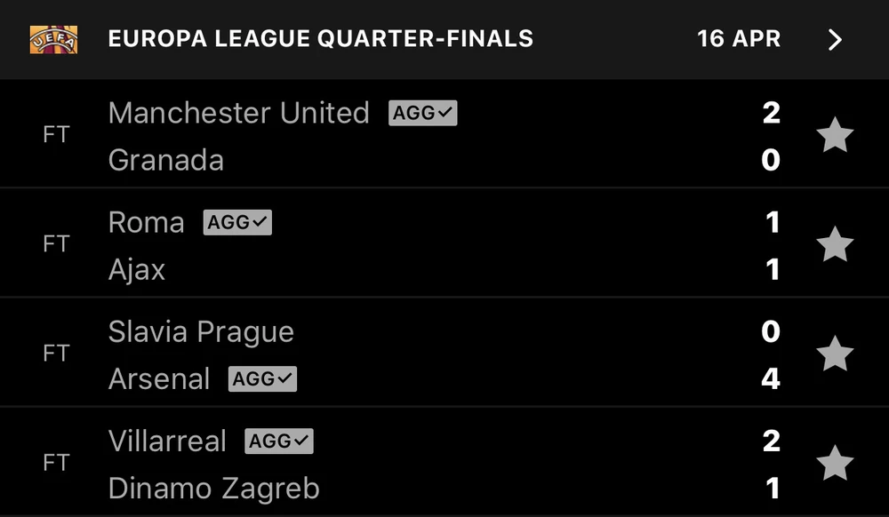Favorite the Manchester United vs Granada match
This screenshot has width=889, height=517.
pos(834,136)
